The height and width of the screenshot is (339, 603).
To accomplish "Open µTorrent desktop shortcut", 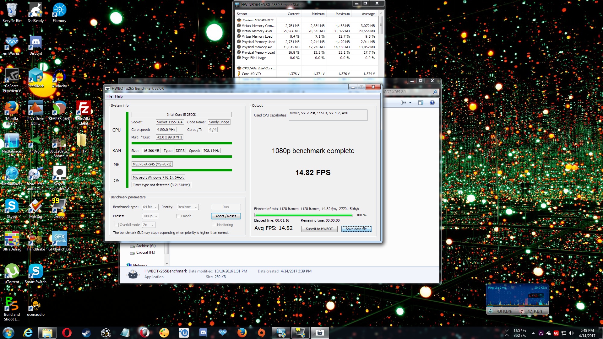I will pyautogui.click(x=12, y=274).
